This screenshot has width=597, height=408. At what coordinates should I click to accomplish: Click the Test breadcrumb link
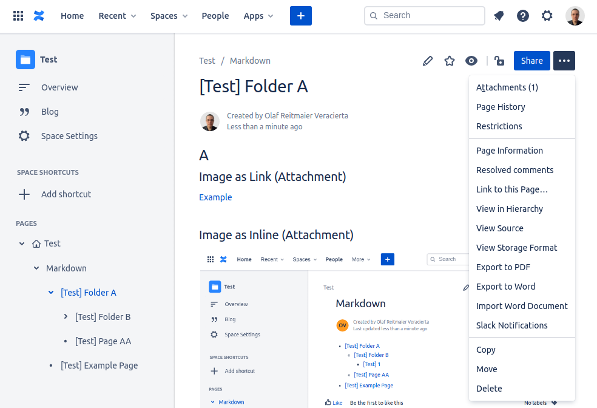207,61
